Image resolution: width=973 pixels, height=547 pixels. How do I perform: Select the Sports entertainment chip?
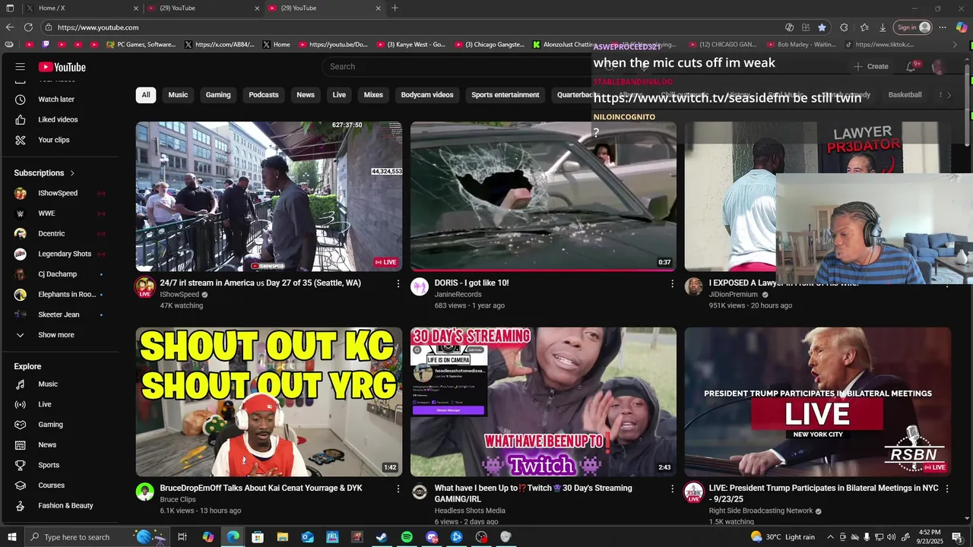506,95
